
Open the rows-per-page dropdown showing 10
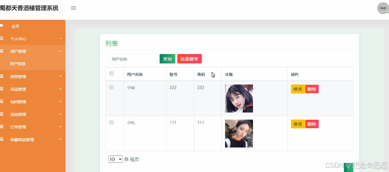[x=116, y=159]
